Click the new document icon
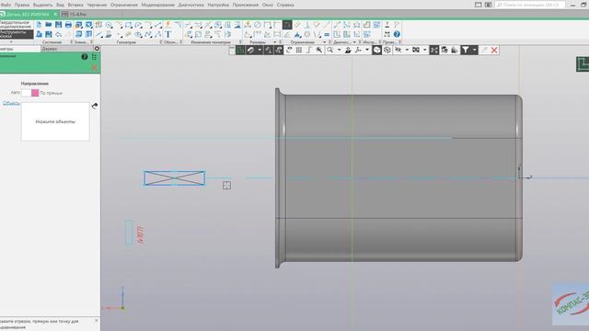This screenshot has width=589, height=331. pos(39,25)
